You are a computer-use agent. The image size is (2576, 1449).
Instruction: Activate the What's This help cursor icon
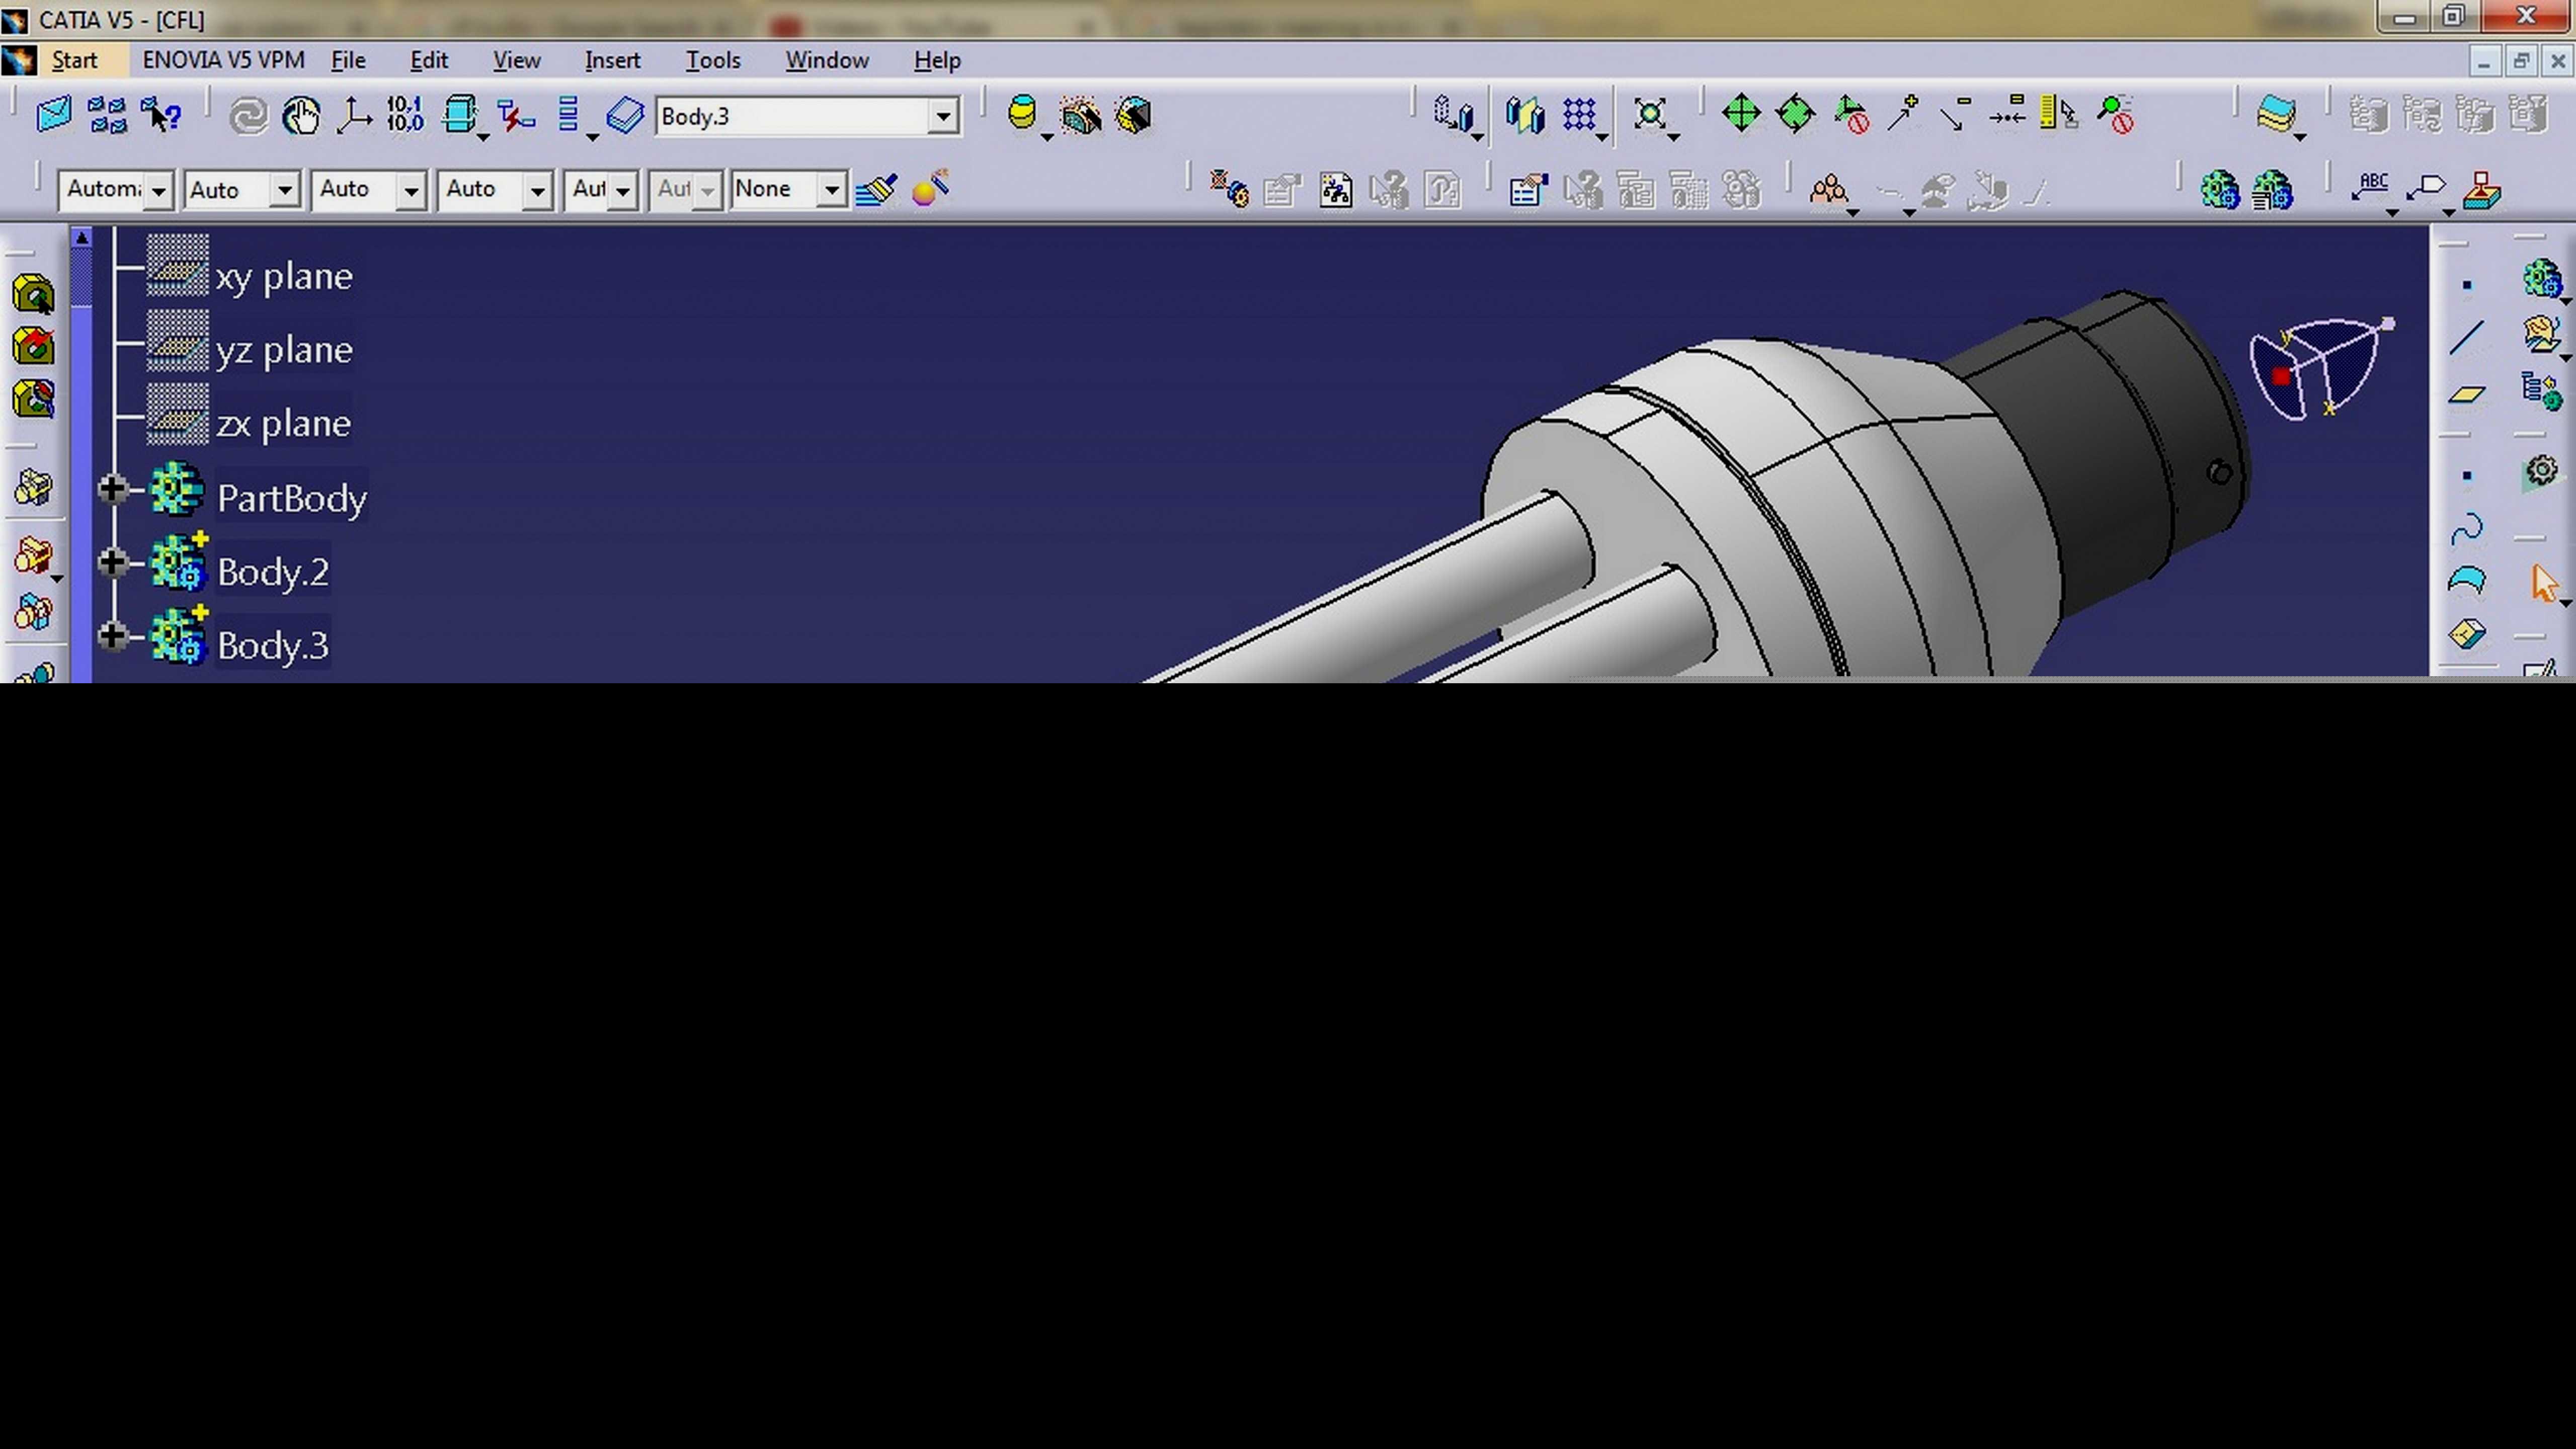(x=161, y=115)
